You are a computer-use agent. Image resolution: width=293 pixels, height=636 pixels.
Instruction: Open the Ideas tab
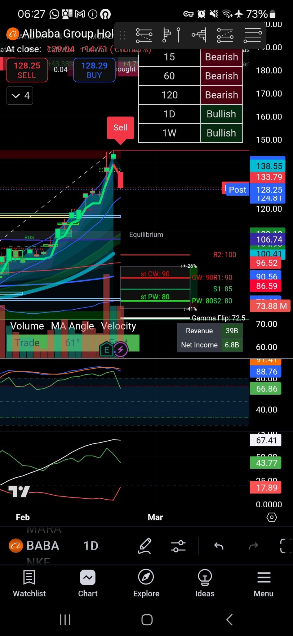tap(205, 584)
